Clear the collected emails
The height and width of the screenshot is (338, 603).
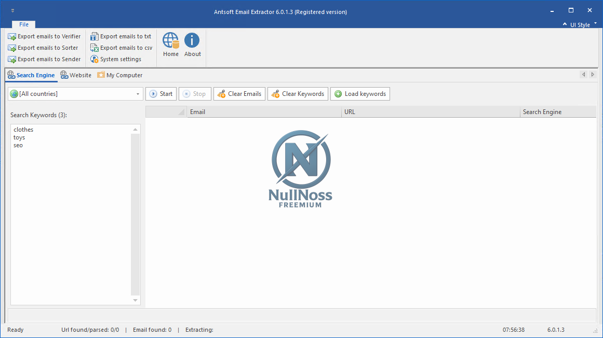coord(239,94)
